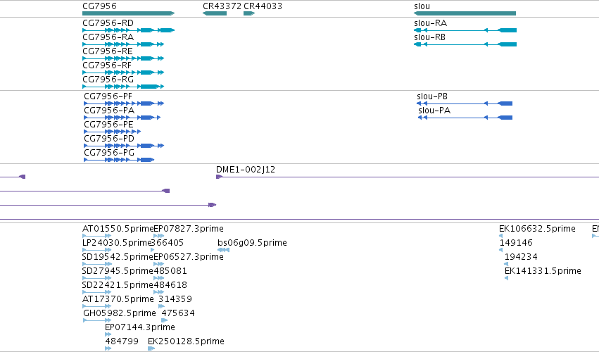Open the CR44033 gene label
The image size is (599, 352).
coord(263,6)
